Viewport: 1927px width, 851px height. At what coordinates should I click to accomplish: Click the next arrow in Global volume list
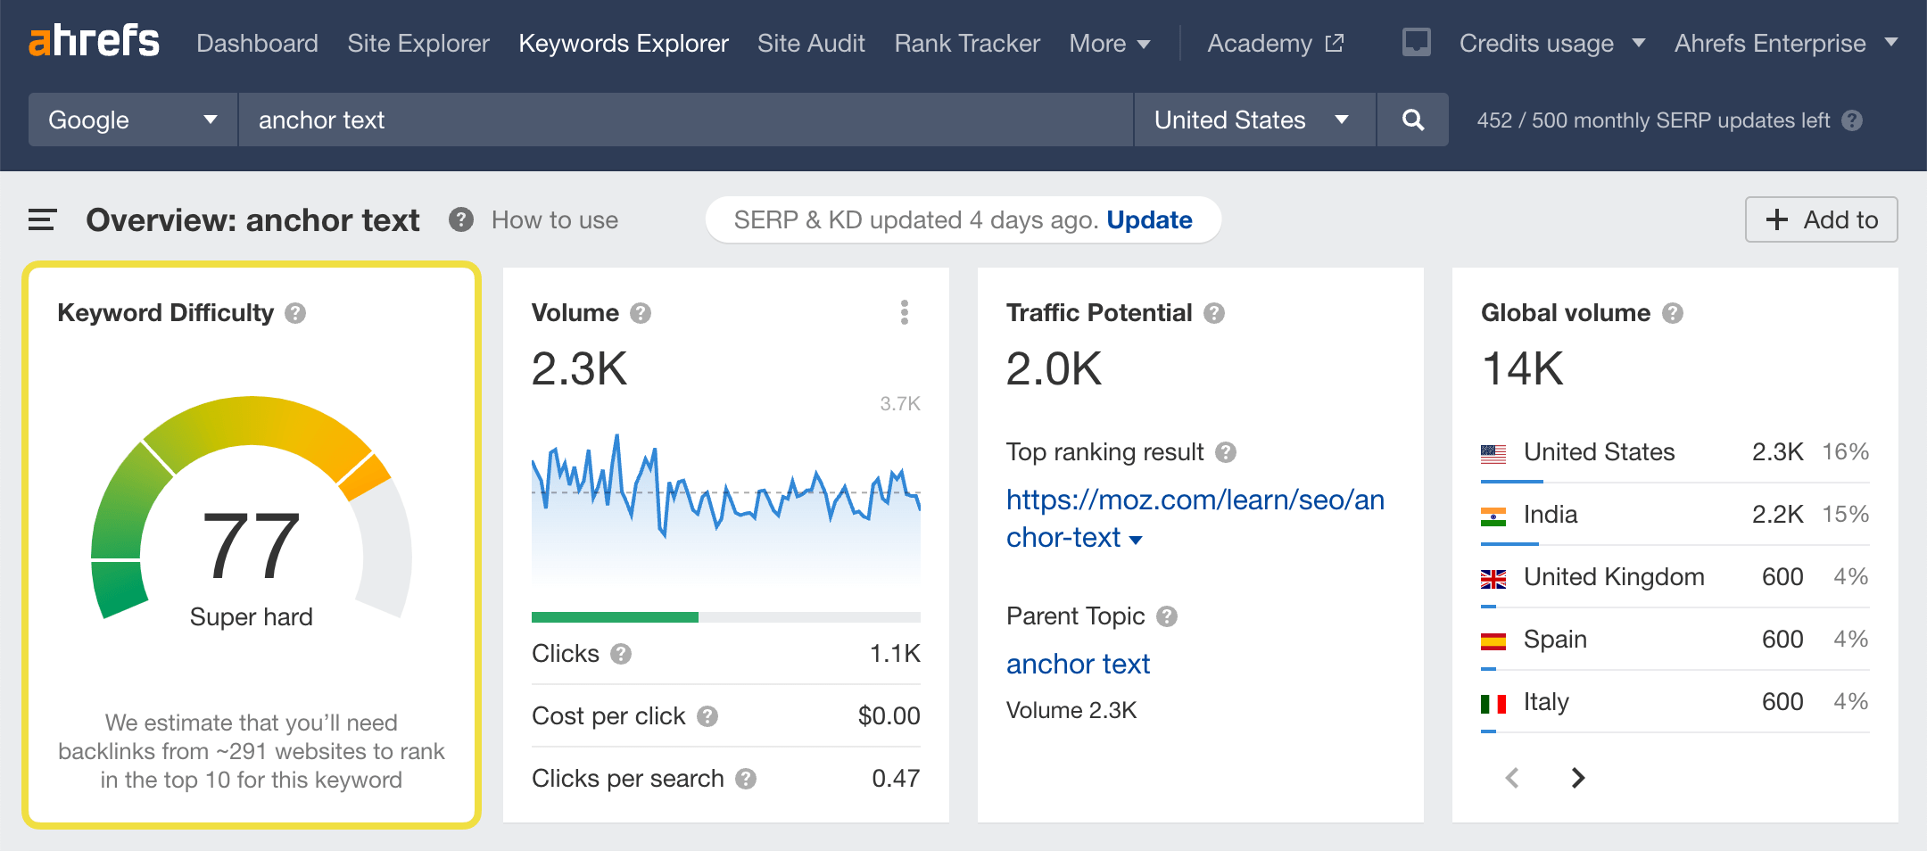coord(1576,778)
